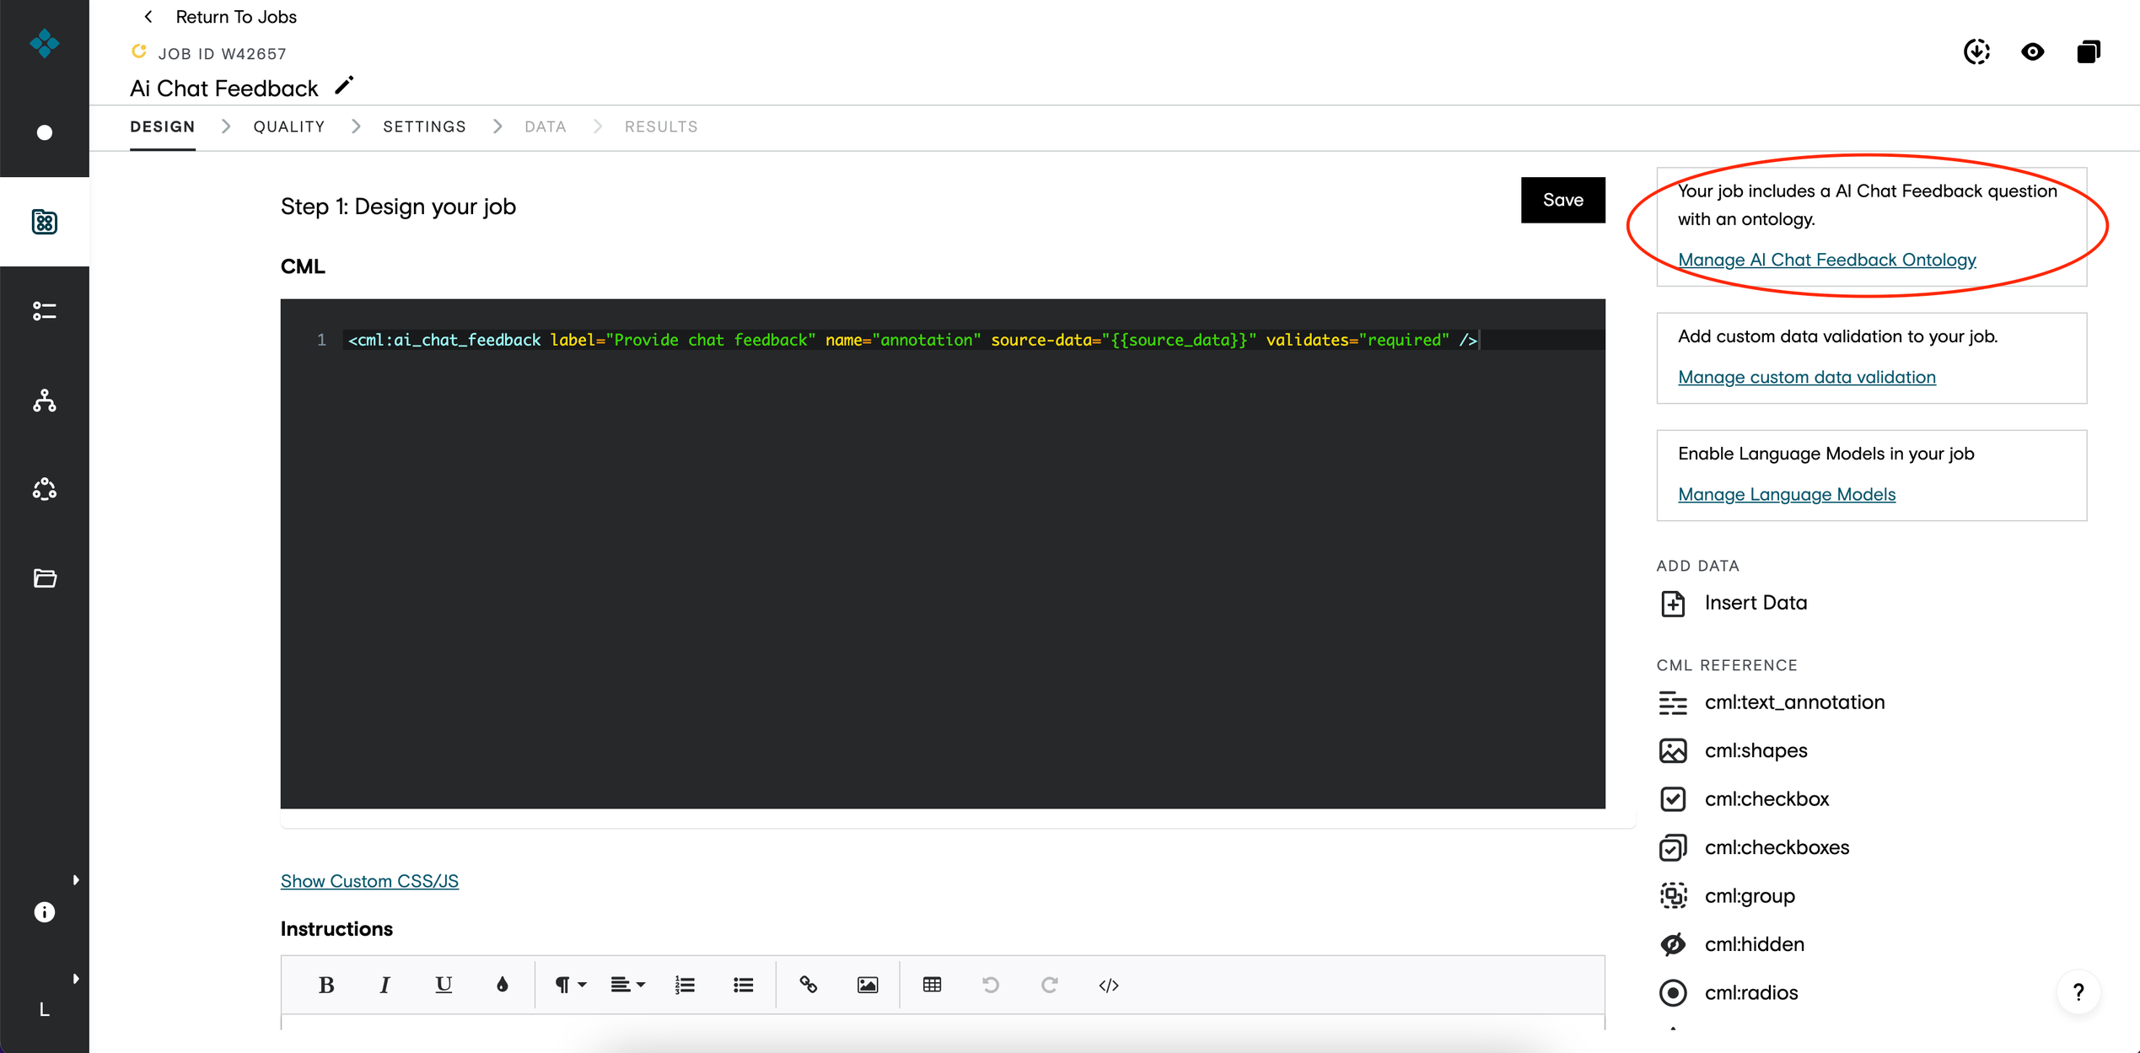Open the folder icon in left sidebar
The height and width of the screenshot is (1053, 2140).
(x=45, y=578)
